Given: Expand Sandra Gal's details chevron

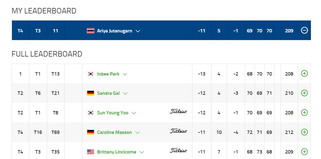Looking at the screenshot, I should tap(125, 94).
